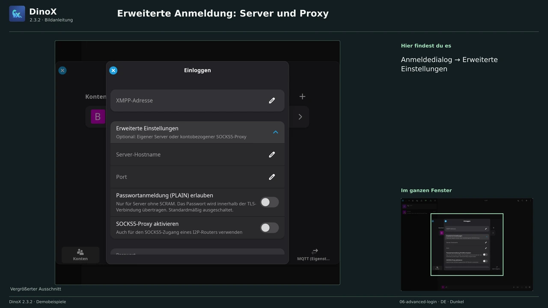The image size is (548, 308).
Task: Click the Erweiterte Einstellungen row label
Action: pos(147,128)
